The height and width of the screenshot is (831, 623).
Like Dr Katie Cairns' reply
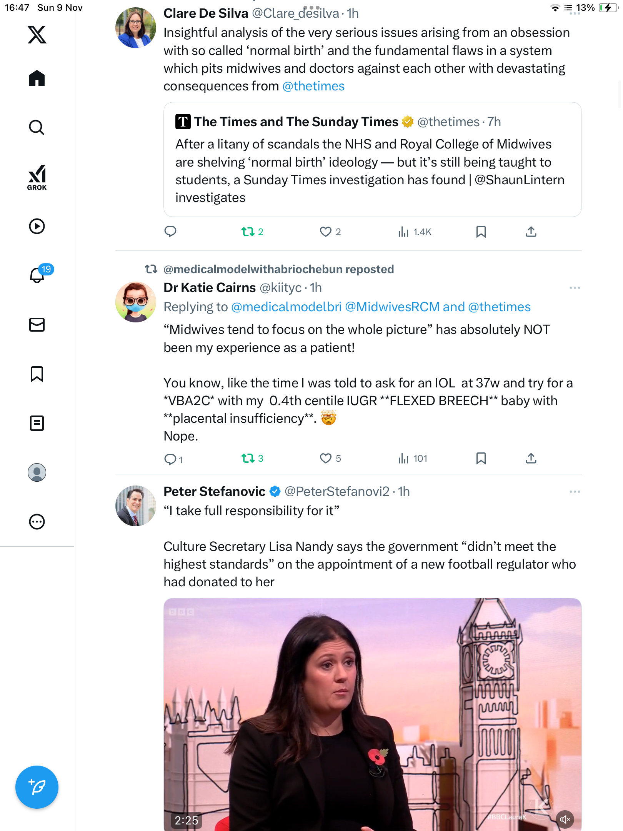326,458
